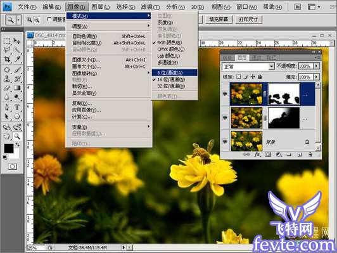
Task: Create new adjustment layer icon
Action: tap(279, 155)
